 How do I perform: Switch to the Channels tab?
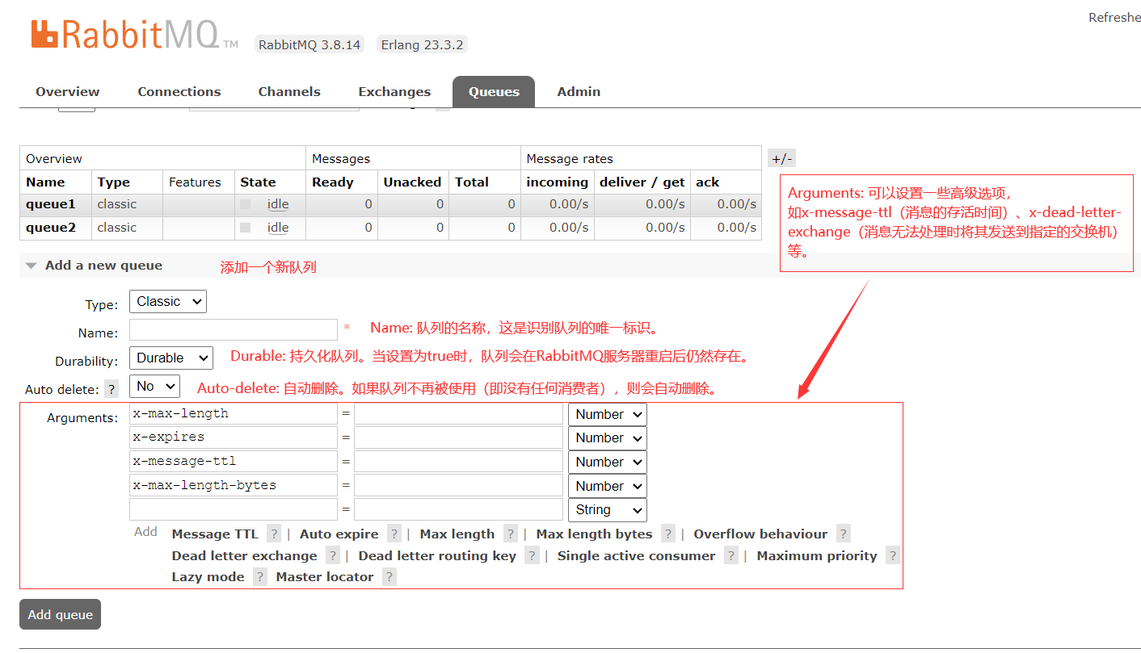(x=289, y=91)
